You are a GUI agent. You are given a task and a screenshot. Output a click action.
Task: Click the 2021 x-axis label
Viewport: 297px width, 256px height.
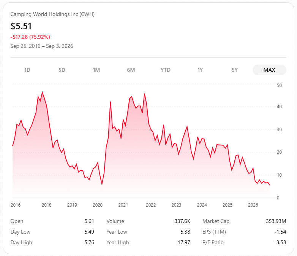[x=123, y=205]
